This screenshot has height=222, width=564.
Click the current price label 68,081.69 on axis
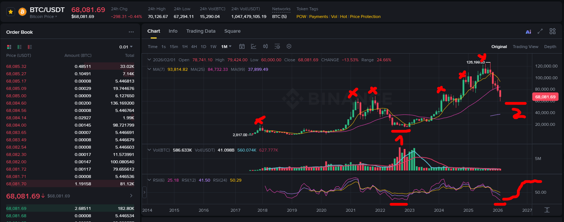tap(545, 97)
